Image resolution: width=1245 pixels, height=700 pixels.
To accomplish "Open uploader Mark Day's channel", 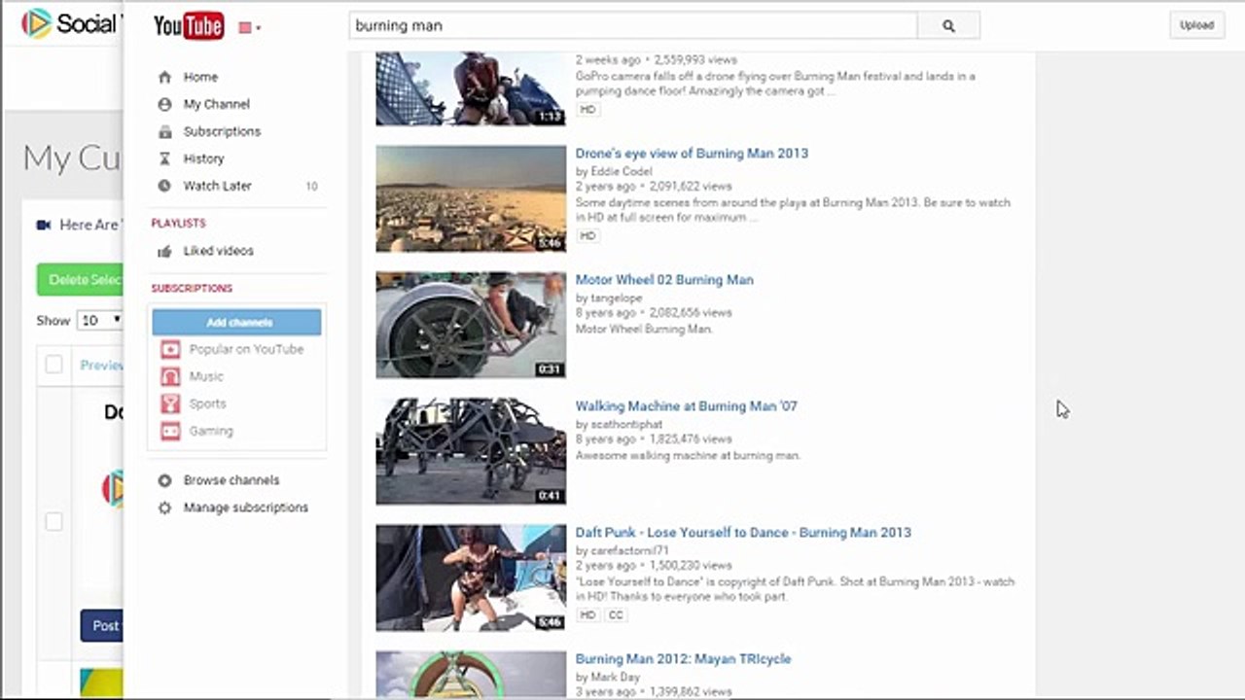I will 615,677.
